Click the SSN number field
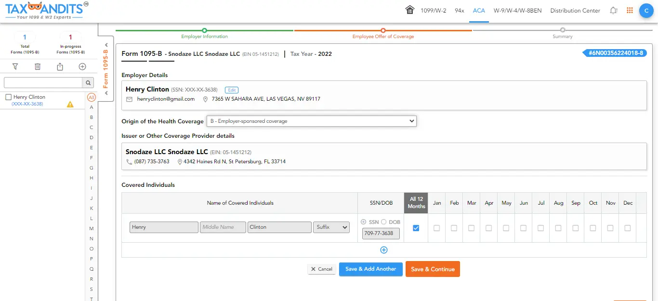 [x=381, y=234]
